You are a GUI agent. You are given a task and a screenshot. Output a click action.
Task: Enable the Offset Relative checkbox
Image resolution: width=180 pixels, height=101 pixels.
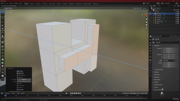click(x=17, y=75)
